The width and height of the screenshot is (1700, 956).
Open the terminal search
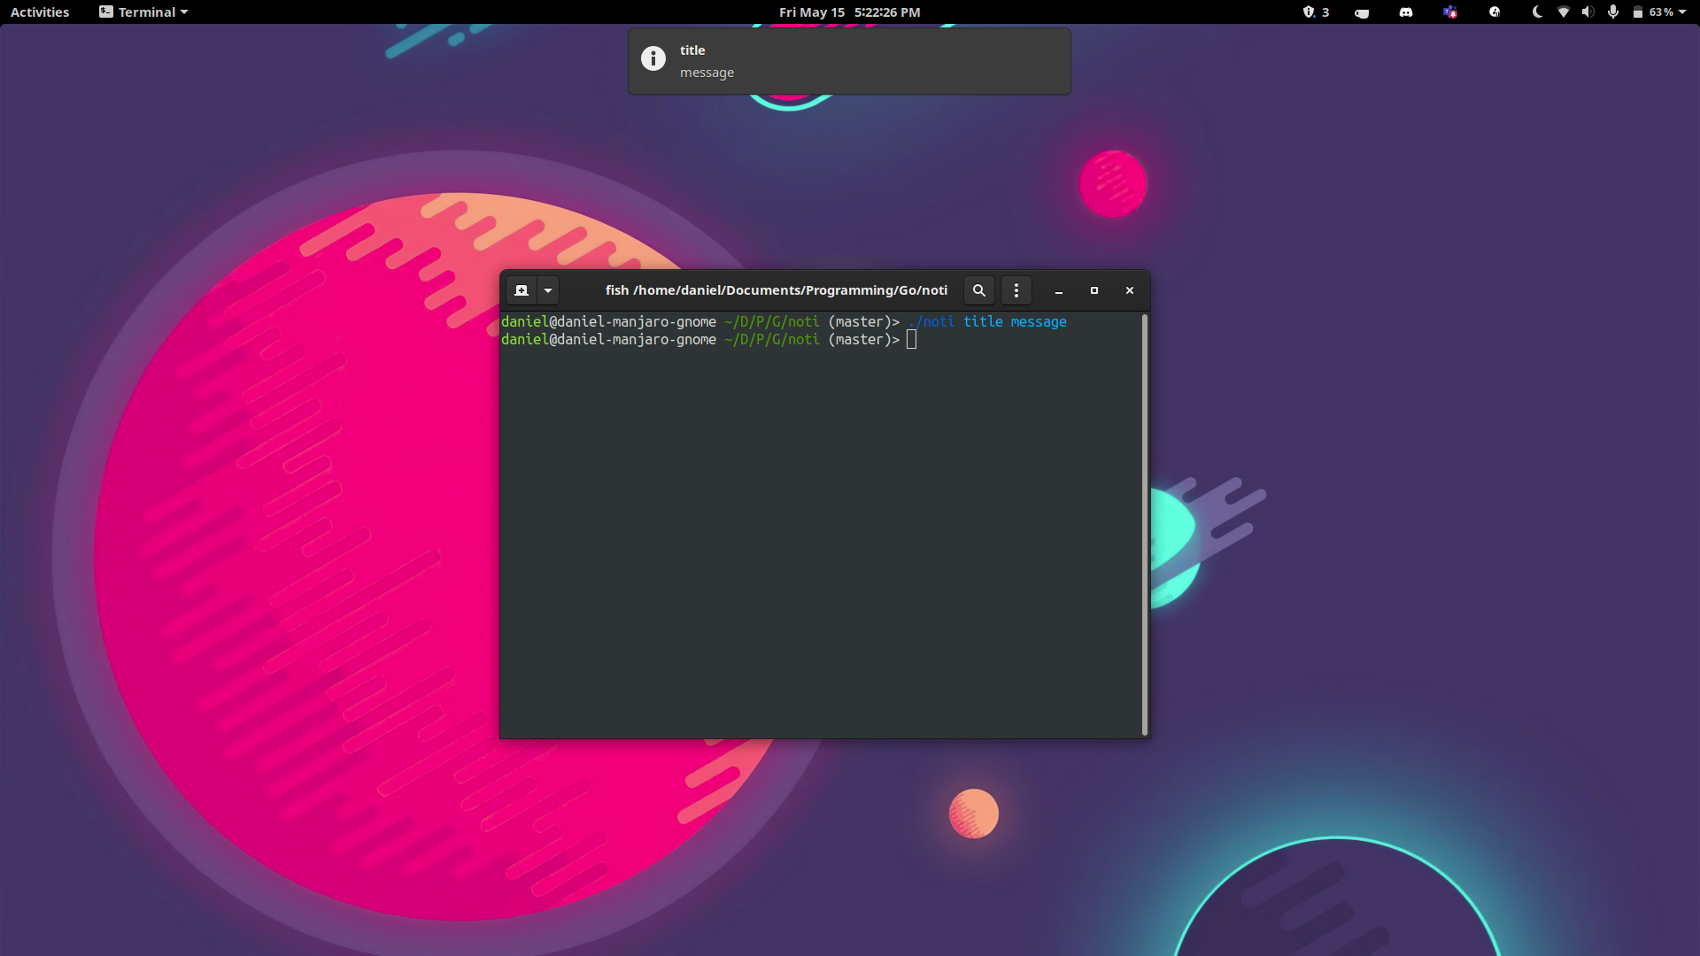pyautogui.click(x=978, y=290)
